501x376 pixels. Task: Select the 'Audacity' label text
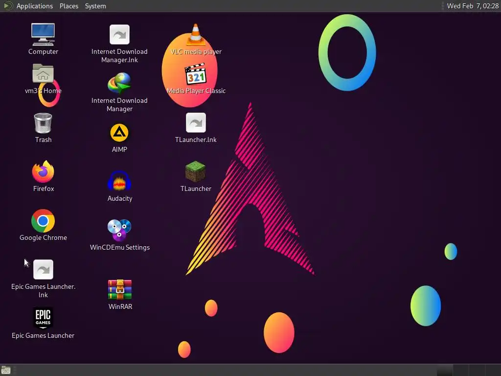tap(120, 198)
